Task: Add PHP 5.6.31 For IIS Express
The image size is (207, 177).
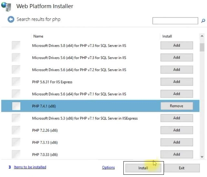Action: (x=177, y=82)
